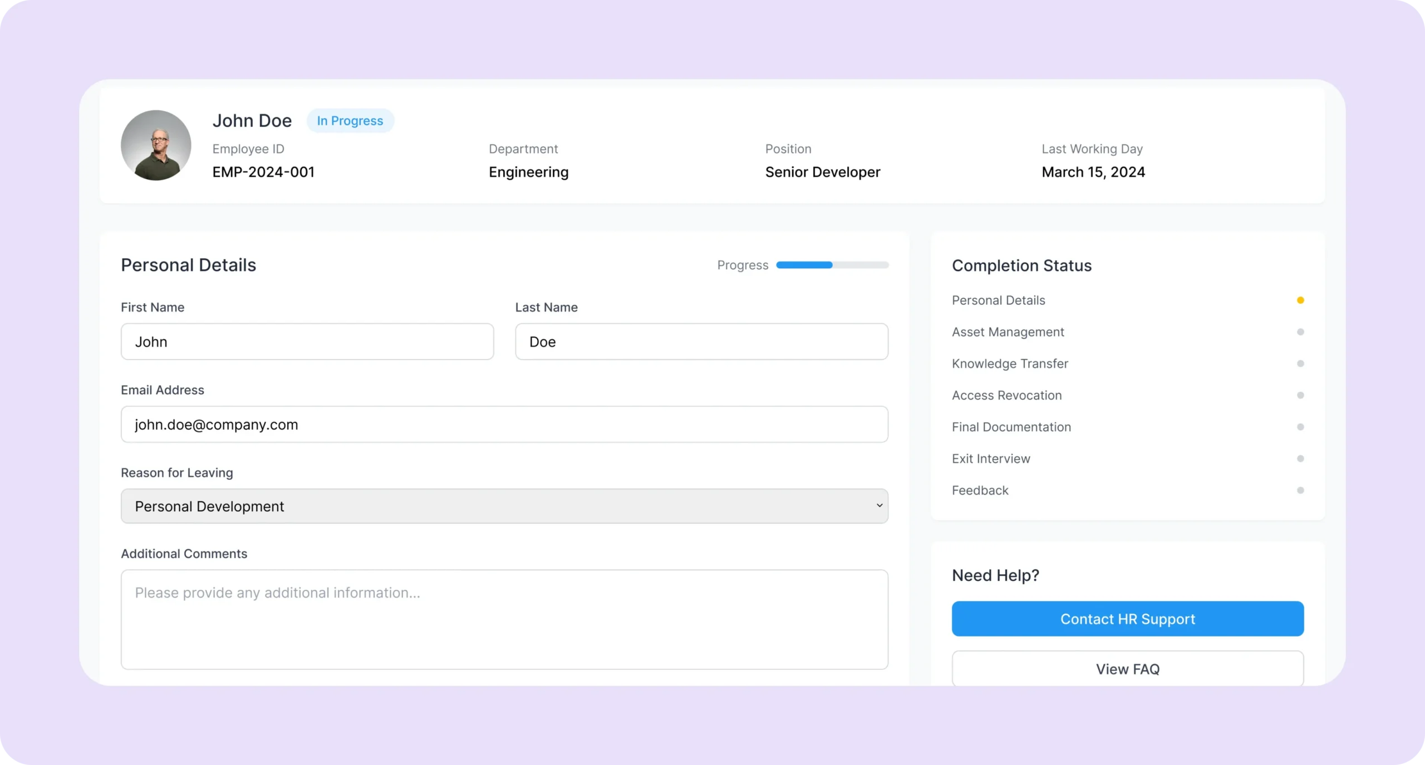The height and width of the screenshot is (765, 1425).
Task: Focus the First Name input field
Action: (307, 342)
